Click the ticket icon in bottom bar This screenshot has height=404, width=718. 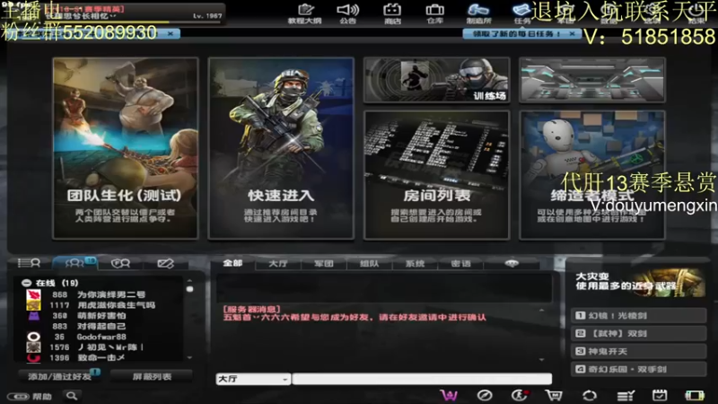pos(695,395)
